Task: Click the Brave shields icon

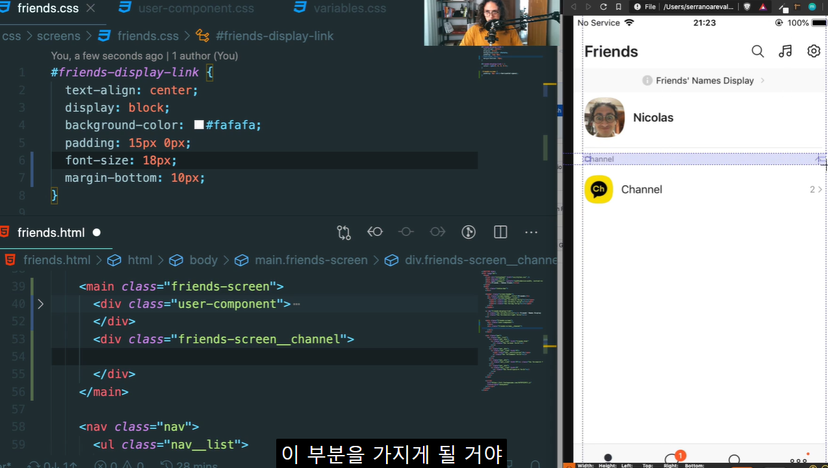Action: [x=747, y=6]
